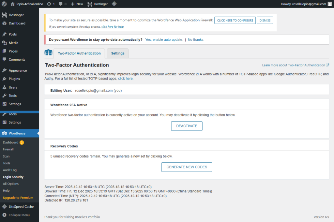Switch to the Settings tab
This screenshot has height=222, width=334.
pos(118,53)
